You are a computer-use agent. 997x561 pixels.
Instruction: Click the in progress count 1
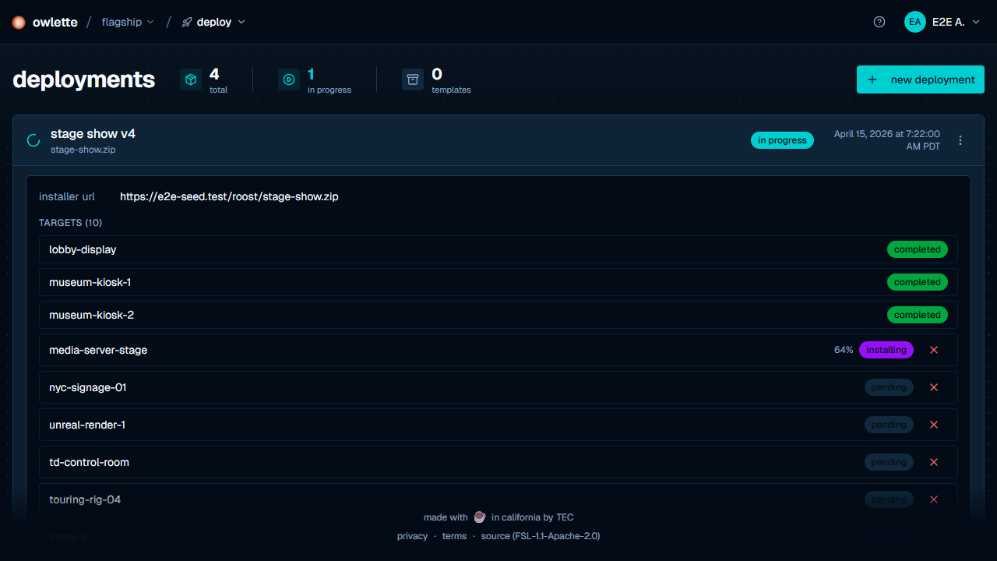tap(311, 74)
